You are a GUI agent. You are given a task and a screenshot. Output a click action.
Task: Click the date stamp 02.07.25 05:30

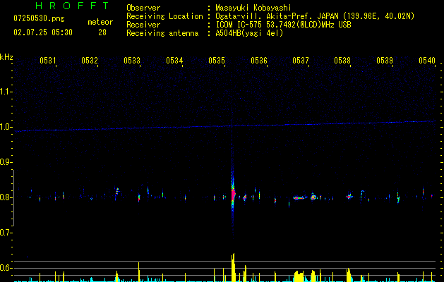click(x=43, y=32)
